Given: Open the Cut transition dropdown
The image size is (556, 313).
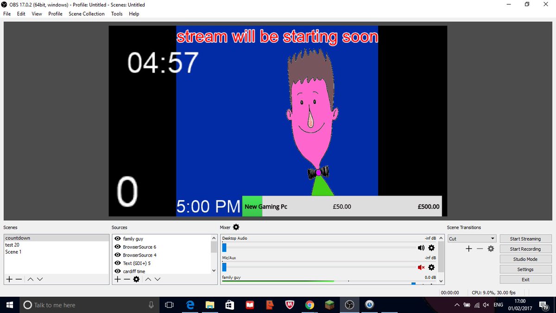Looking at the screenshot, I should coord(472,239).
